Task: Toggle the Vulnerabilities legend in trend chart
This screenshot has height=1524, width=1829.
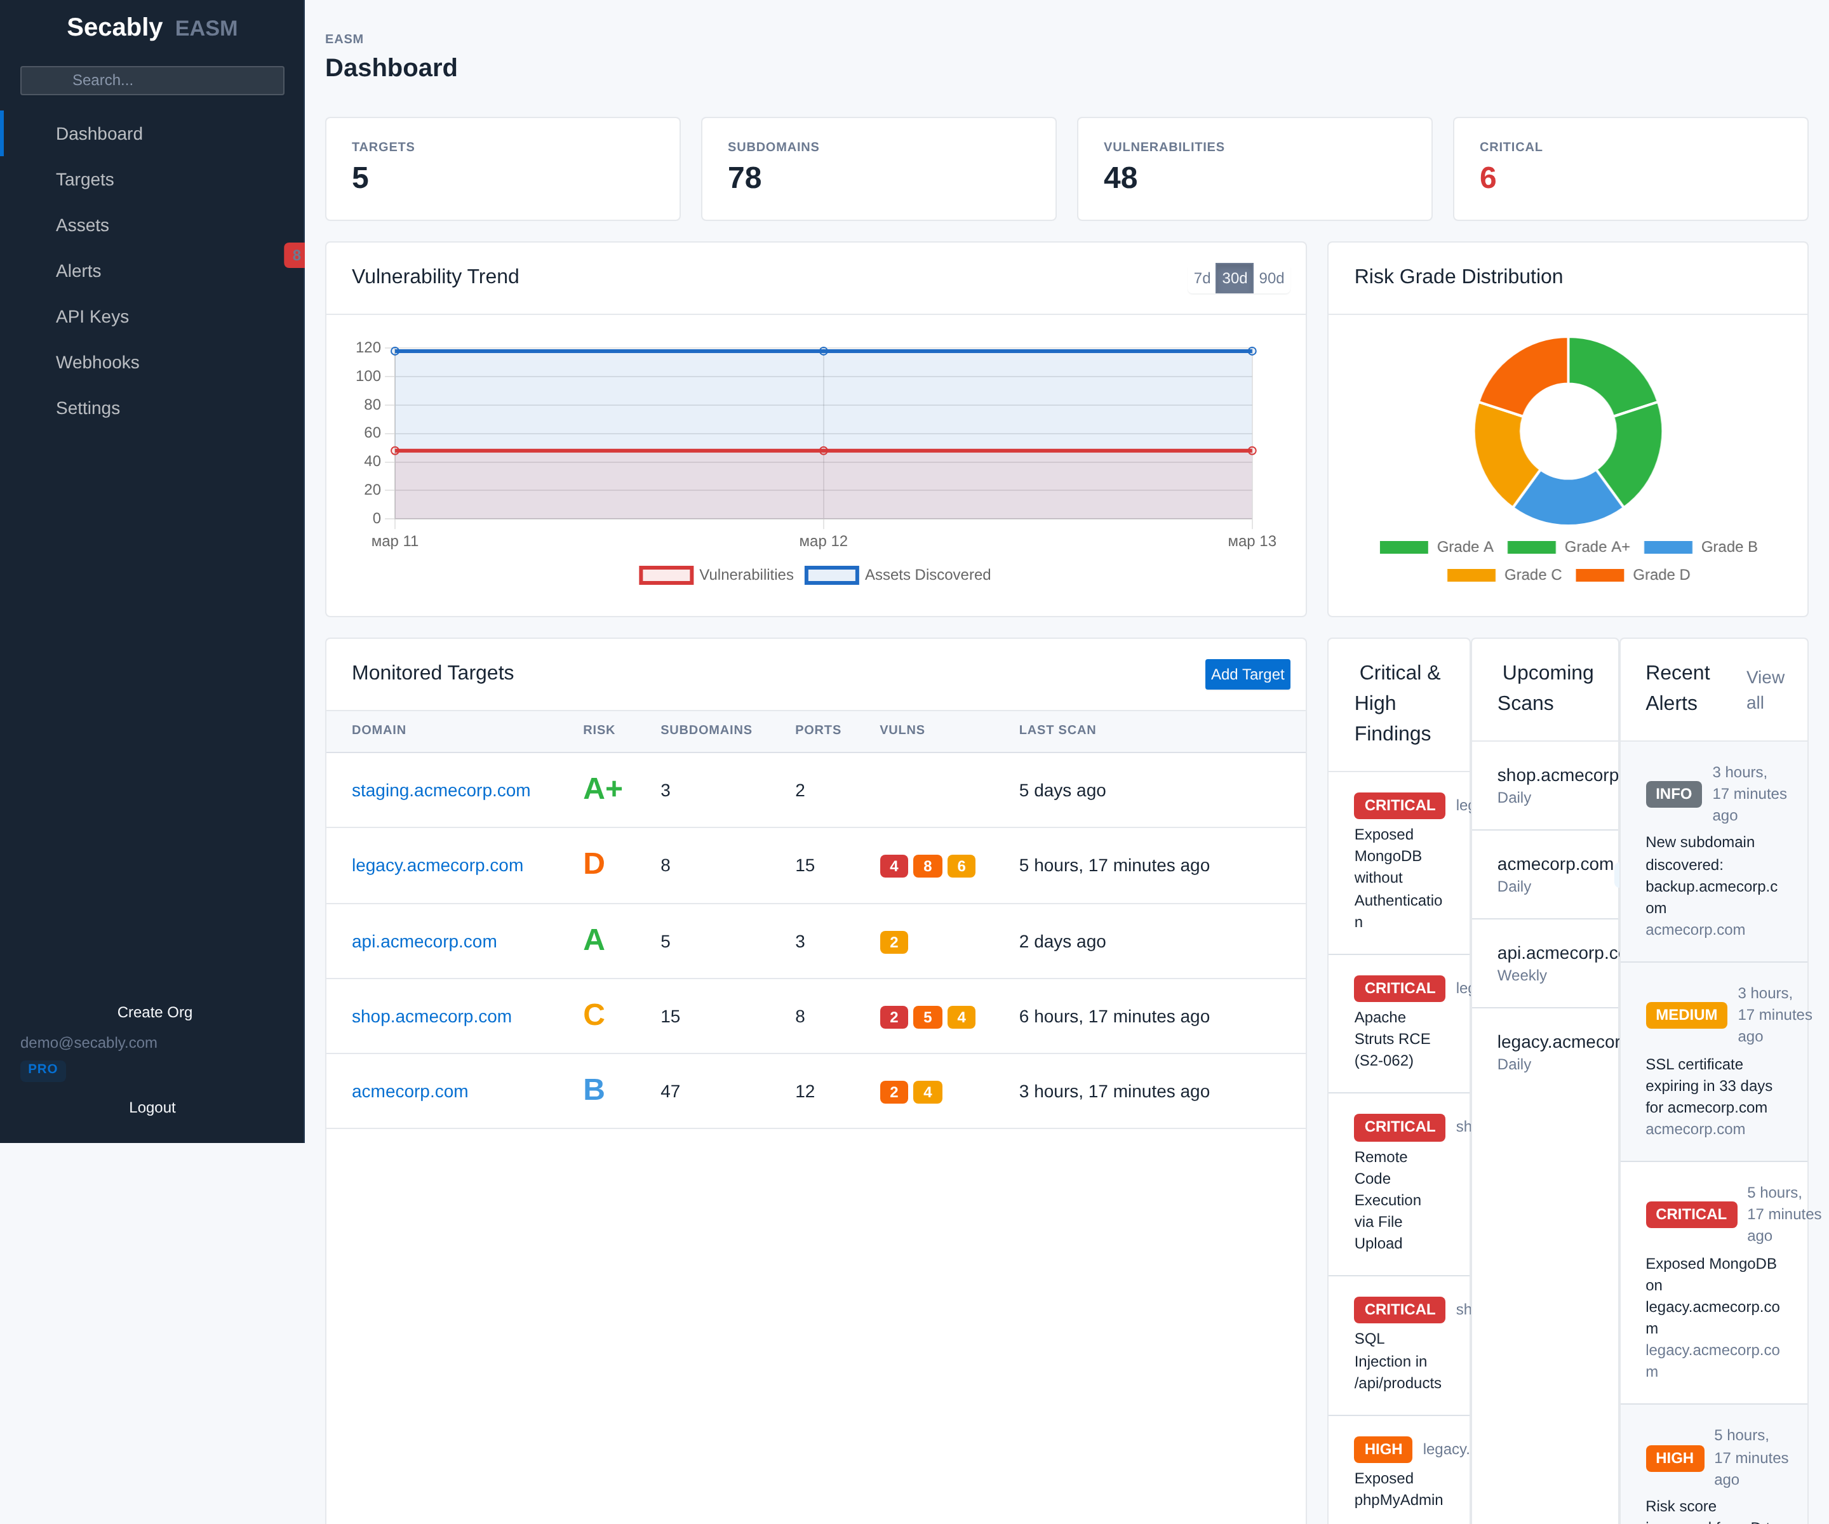Action: (716, 575)
